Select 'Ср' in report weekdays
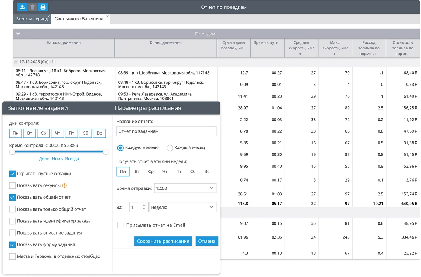This screenshot has width=421, height=277. coord(151,171)
